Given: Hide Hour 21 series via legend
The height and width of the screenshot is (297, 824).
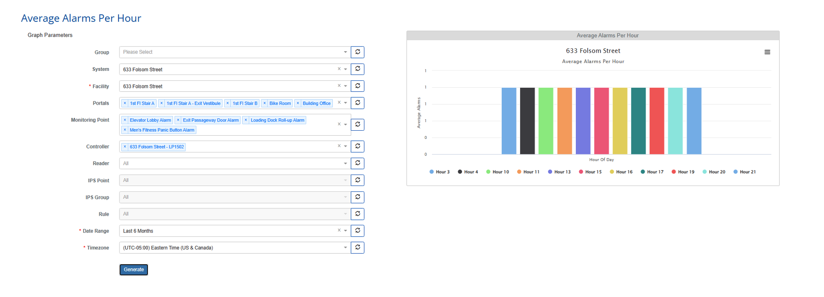Looking at the screenshot, I should coord(744,172).
